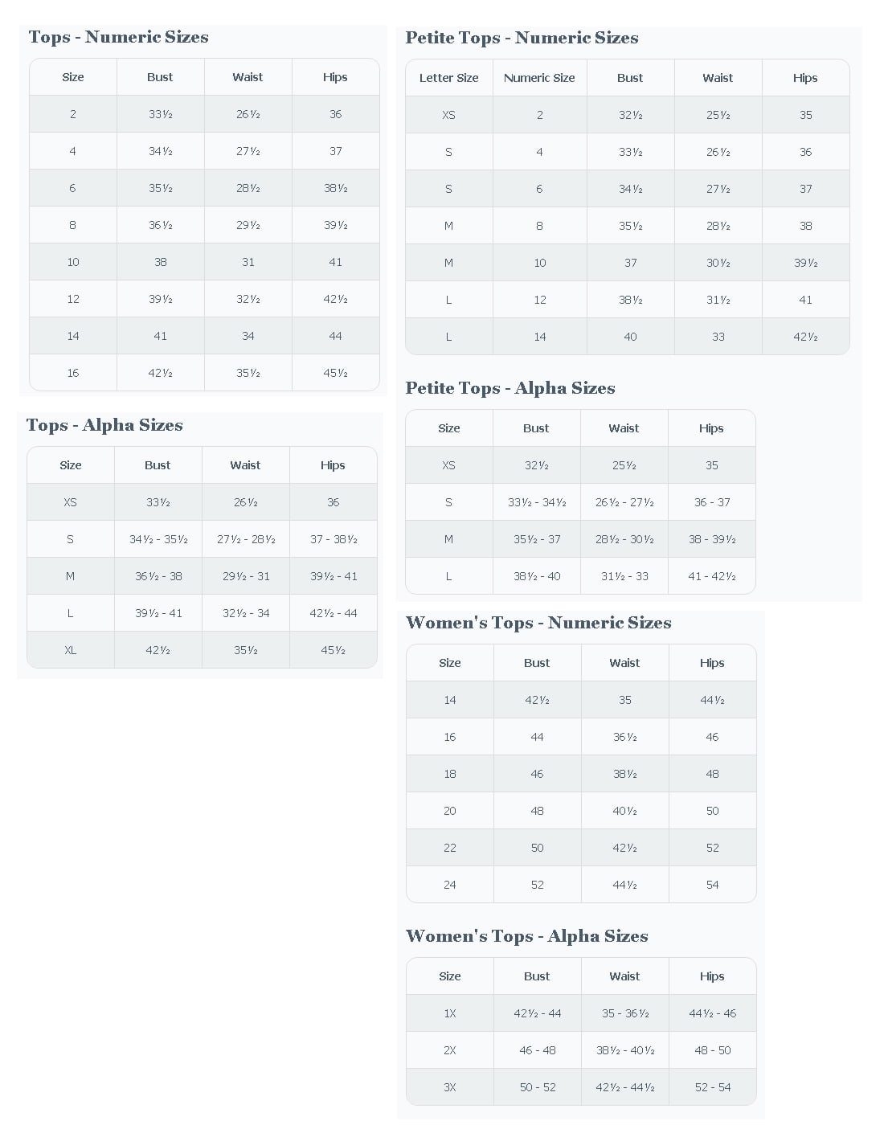Click size 18 in Women's Numeric table
The image size is (884, 1125).
pyautogui.click(x=450, y=774)
